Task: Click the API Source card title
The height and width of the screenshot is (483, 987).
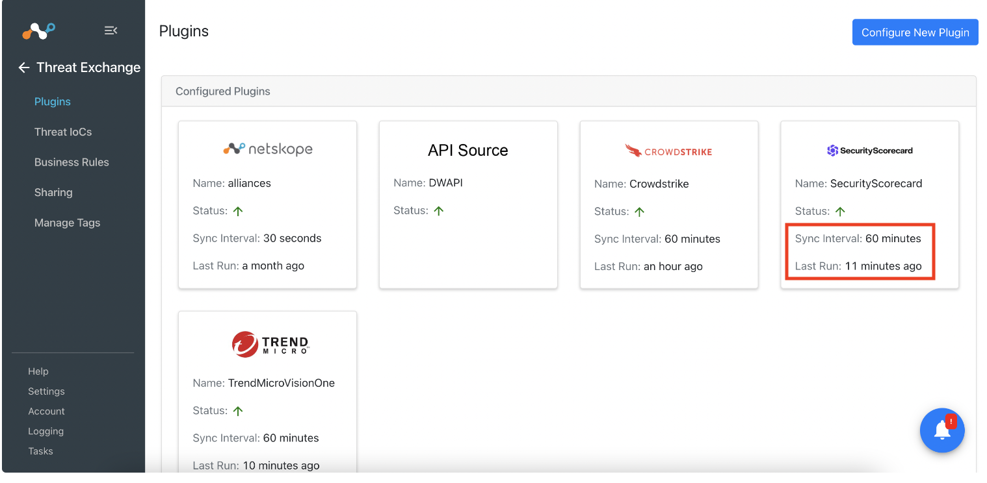Action: [x=468, y=151]
